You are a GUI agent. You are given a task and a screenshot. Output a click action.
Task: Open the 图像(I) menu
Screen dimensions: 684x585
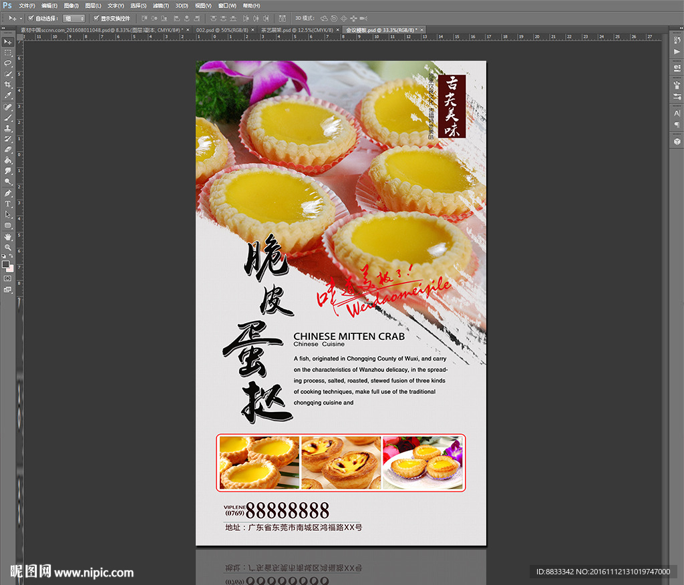pos(71,5)
